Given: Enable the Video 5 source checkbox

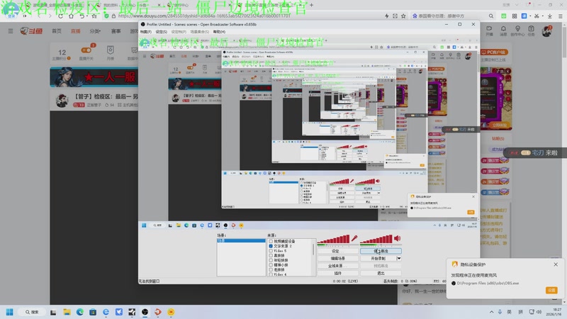Looking at the screenshot, I should [271, 251].
